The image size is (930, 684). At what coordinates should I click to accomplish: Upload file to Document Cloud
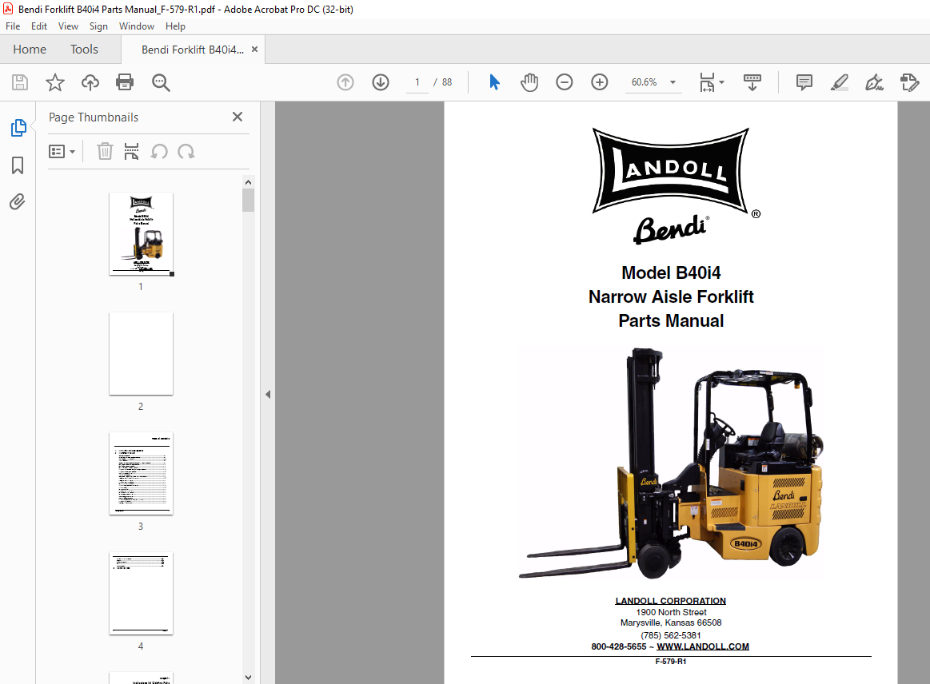[x=90, y=82]
